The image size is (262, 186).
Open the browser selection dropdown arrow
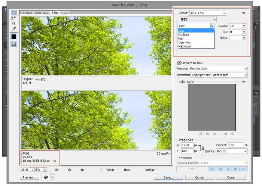(x=52, y=177)
